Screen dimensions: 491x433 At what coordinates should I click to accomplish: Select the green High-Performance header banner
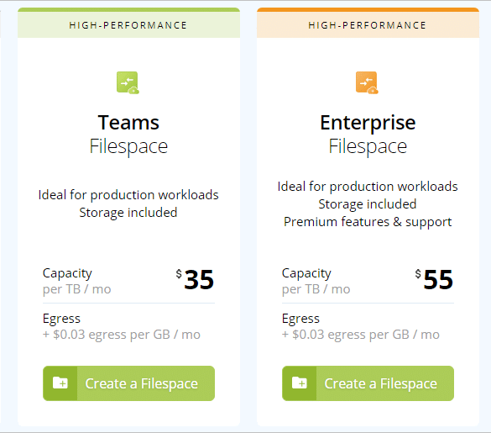tap(128, 24)
